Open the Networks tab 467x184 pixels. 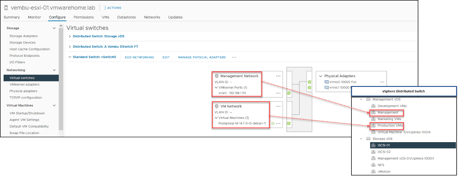point(152,17)
